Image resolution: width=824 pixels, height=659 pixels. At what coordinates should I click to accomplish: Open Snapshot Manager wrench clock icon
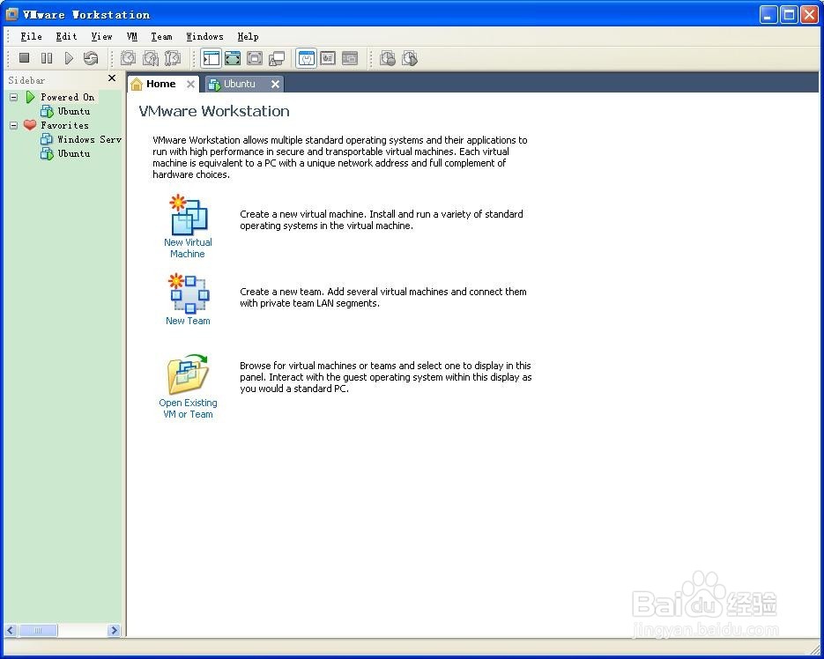[x=173, y=58]
